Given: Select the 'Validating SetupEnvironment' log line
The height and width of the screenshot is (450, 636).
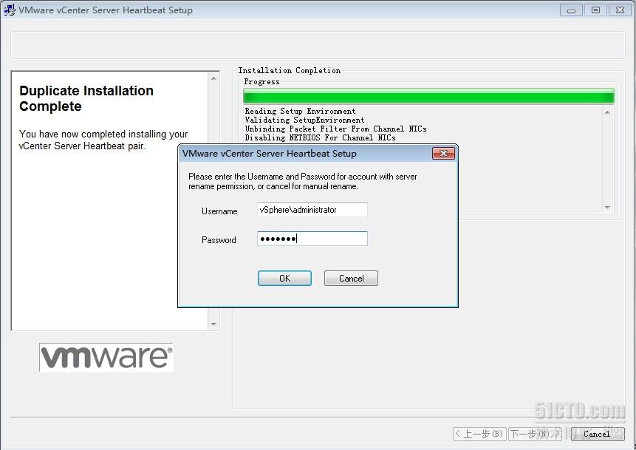Looking at the screenshot, I should (304, 120).
